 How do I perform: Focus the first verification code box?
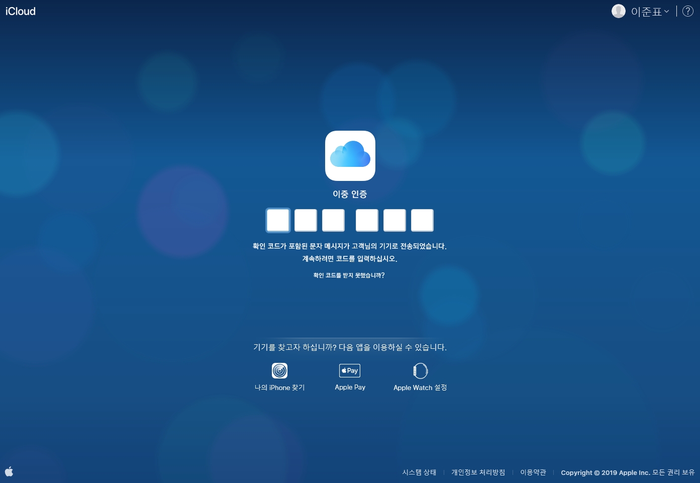[x=278, y=220]
